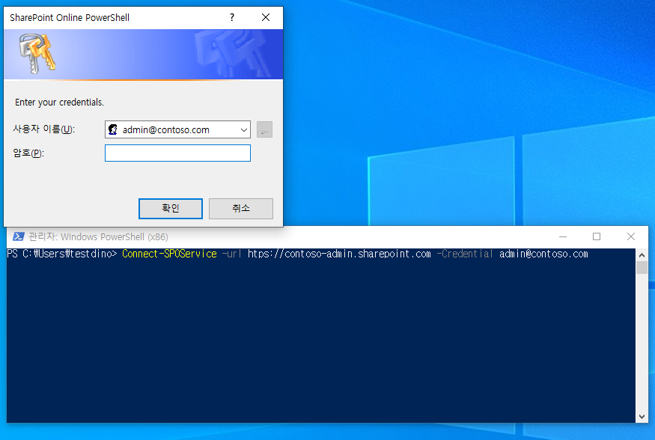
Task: Click the 사용자 이름(U) label
Action: [44, 129]
